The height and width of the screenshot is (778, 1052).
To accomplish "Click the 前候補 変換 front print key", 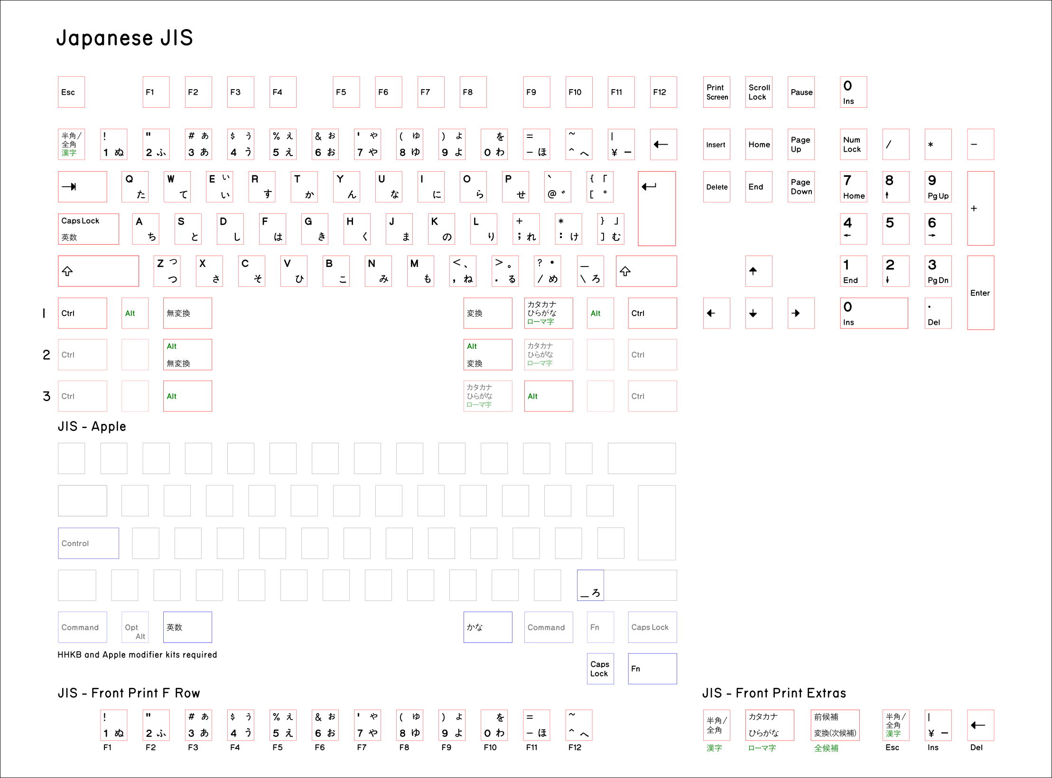I will [x=835, y=725].
